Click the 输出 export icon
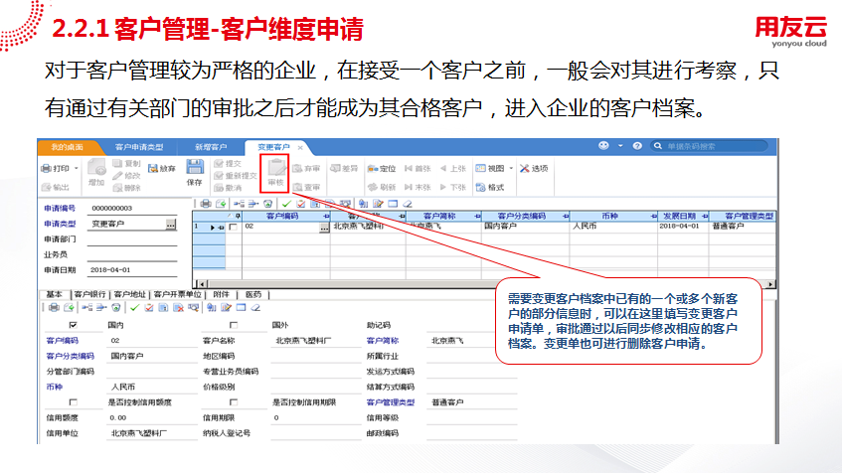The width and height of the screenshot is (842, 473). [46, 187]
